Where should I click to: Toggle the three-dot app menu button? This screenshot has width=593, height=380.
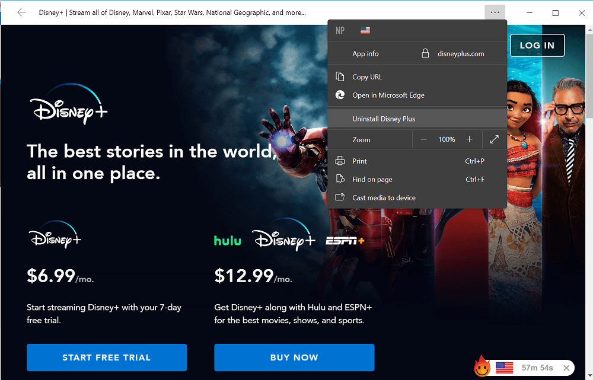(x=495, y=12)
